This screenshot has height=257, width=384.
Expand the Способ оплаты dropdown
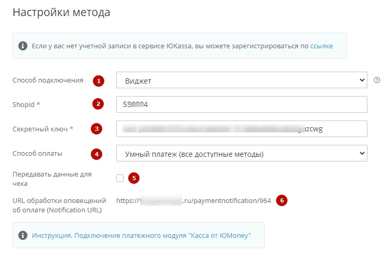pos(242,154)
